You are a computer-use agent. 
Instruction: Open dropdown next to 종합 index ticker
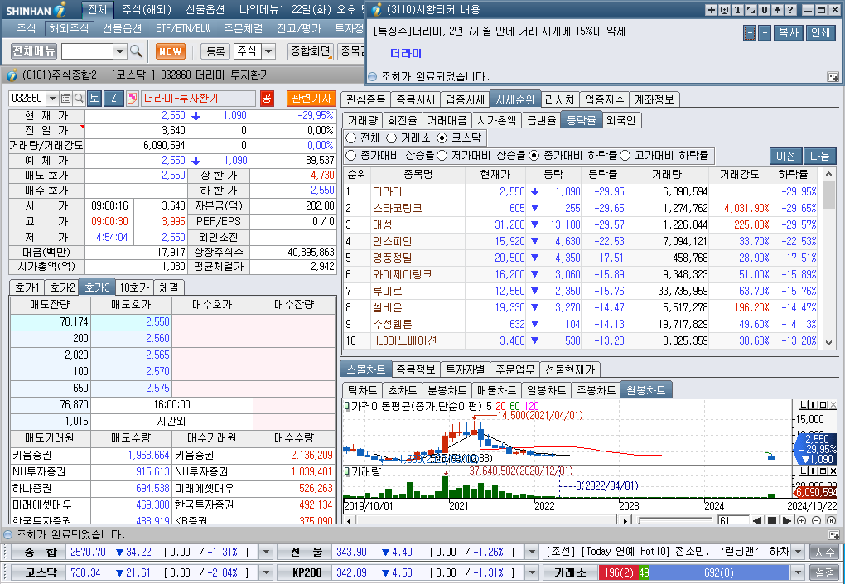pyautogui.click(x=266, y=553)
